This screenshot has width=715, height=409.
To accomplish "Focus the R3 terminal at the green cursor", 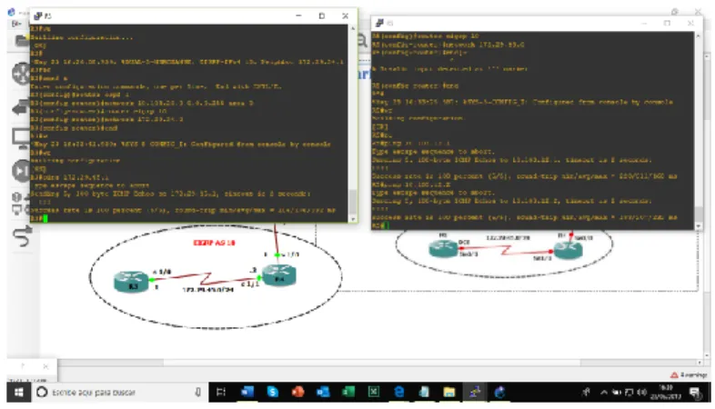I will pos(45,219).
